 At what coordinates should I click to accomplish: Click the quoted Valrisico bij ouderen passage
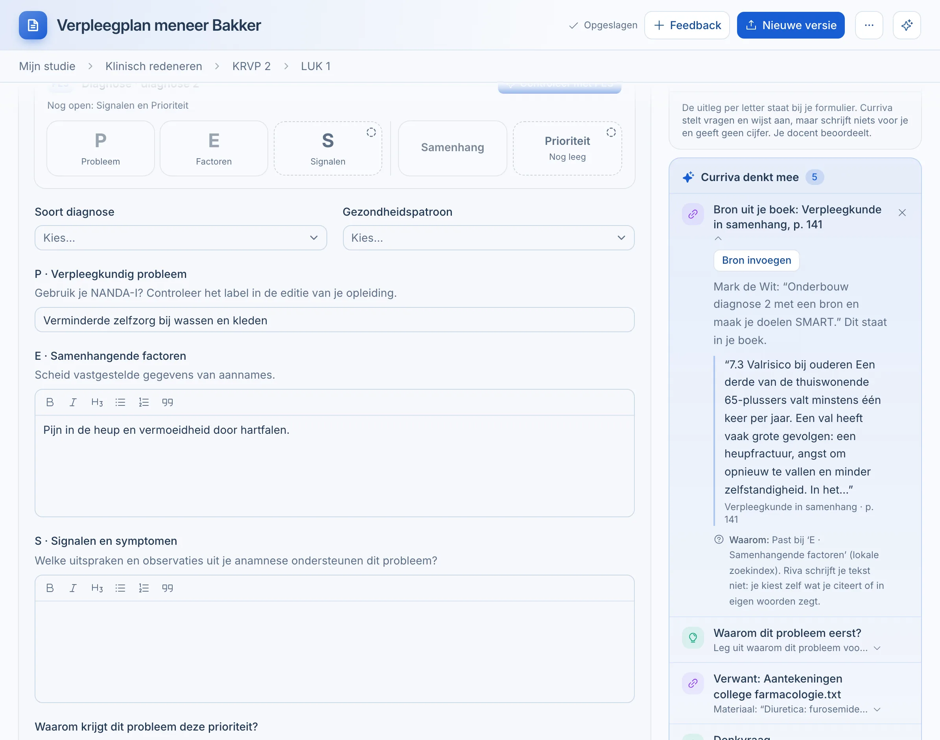802,427
